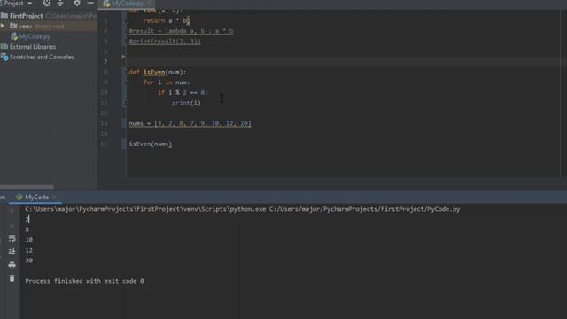Click the locate opened file crosshair icon

coord(47,4)
